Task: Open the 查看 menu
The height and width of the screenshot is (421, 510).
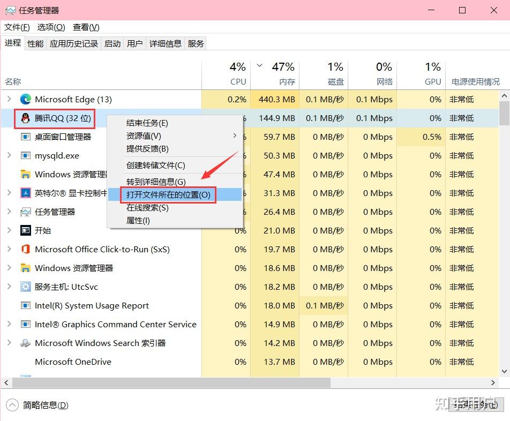Action: (x=85, y=27)
